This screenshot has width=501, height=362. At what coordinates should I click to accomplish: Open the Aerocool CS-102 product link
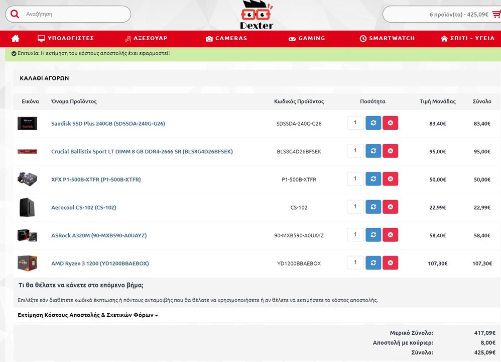tap(83, 208)
